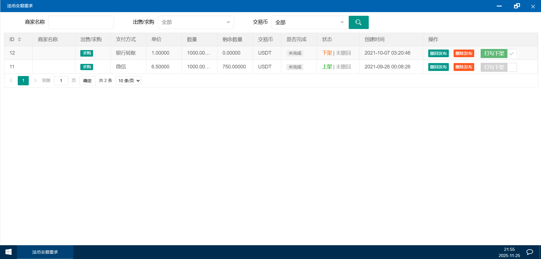Click the 商家名称 search input field
Viewport: 541px width, 259px height.
(x=81, y=22)
